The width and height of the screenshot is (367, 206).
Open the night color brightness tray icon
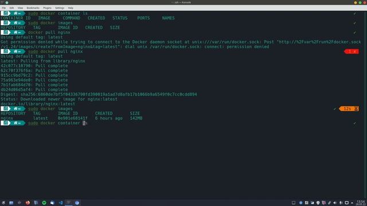click(x=341, y=203)
